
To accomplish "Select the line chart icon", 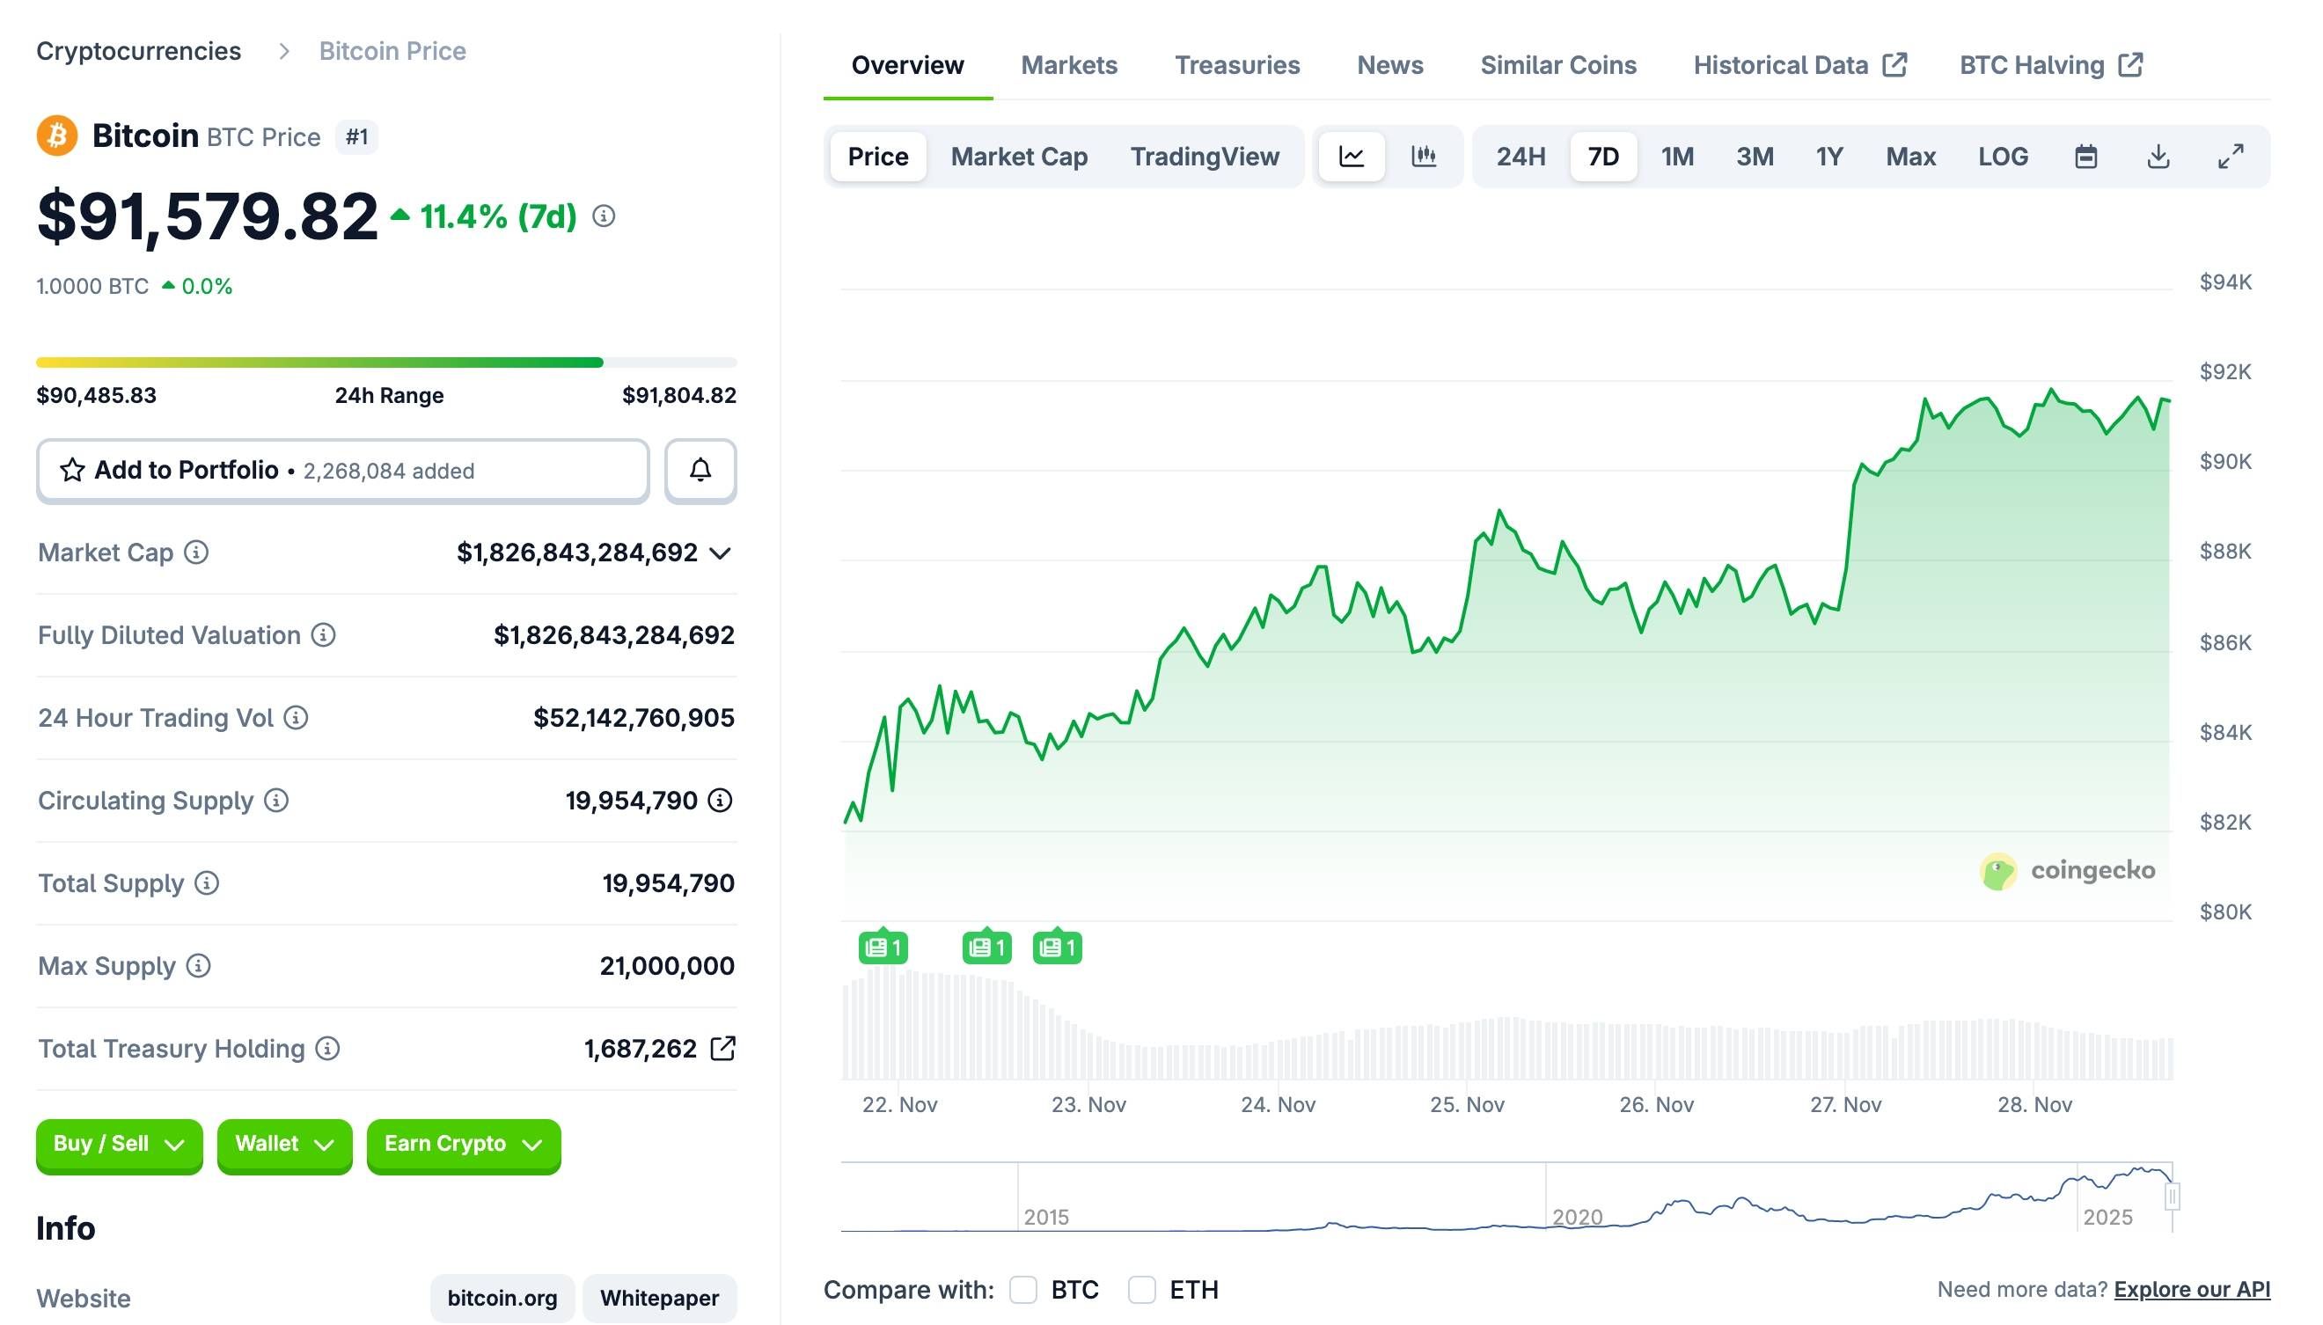I will (x=1352, y=156).
